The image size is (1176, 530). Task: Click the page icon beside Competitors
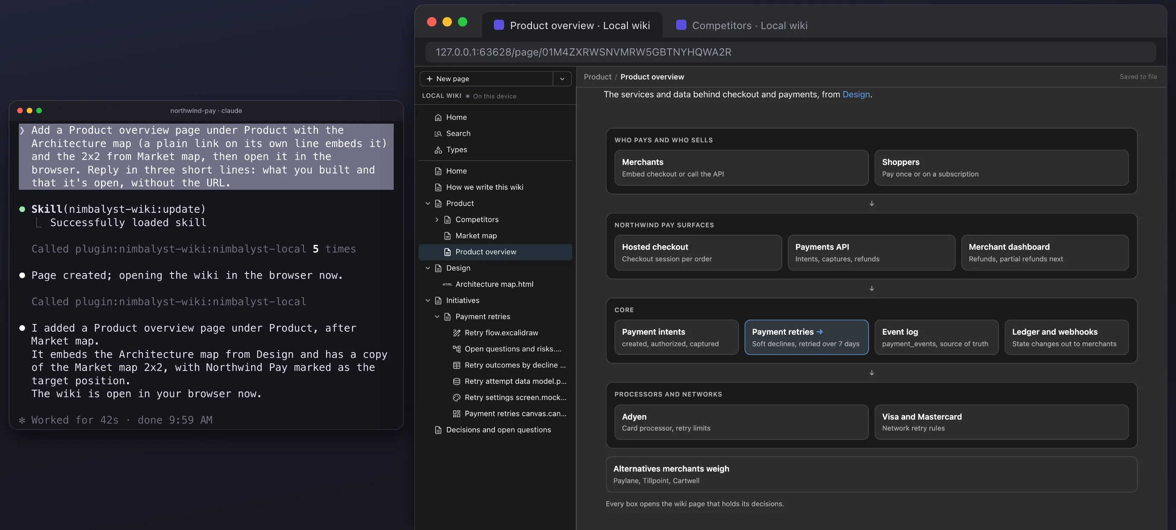(x=447, y=219)
